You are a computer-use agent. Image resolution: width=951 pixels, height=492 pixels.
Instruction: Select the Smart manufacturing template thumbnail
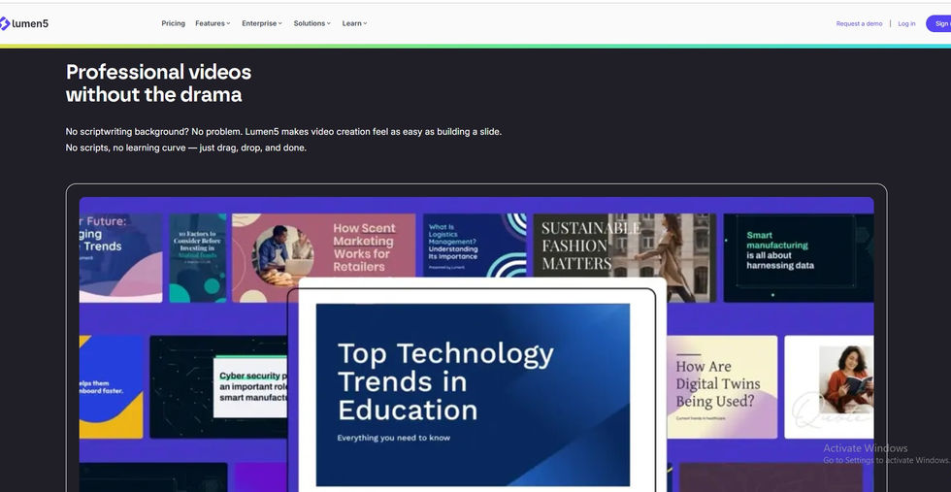798,257
